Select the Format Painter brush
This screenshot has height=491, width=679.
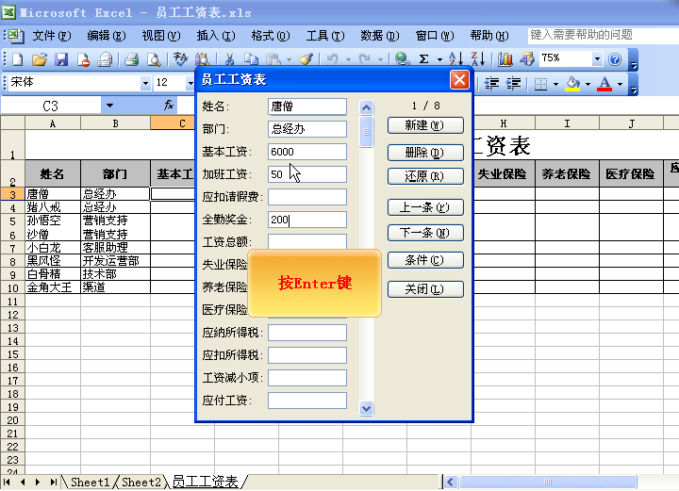click(x=306, y=59)
